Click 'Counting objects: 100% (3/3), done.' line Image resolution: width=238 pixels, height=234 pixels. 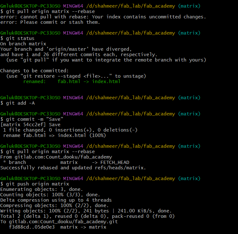[x=50, y=195]
